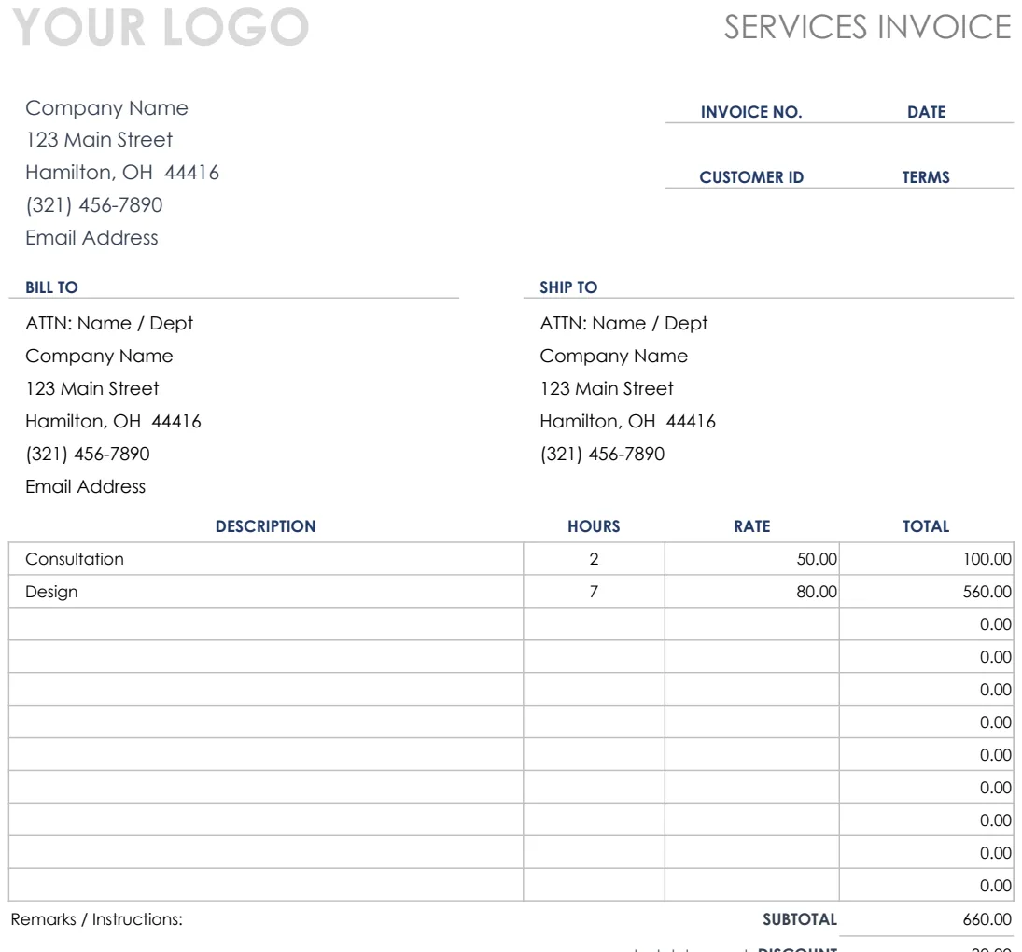Click the INVOICE NO. label
Screen dimensions: 1022x952
pos(751,112)
